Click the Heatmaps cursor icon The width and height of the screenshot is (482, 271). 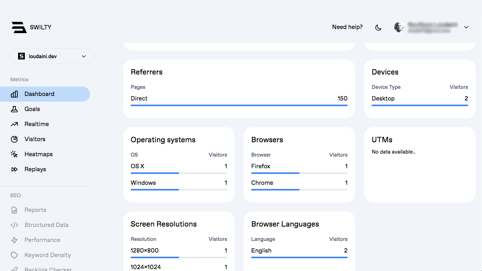coord(14,154)
